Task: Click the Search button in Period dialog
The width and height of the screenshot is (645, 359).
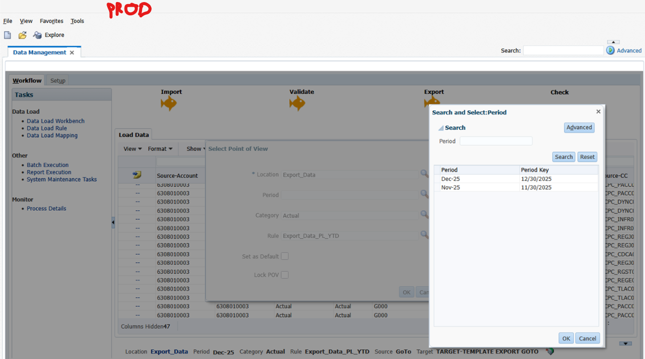Action: pos(563,157)
